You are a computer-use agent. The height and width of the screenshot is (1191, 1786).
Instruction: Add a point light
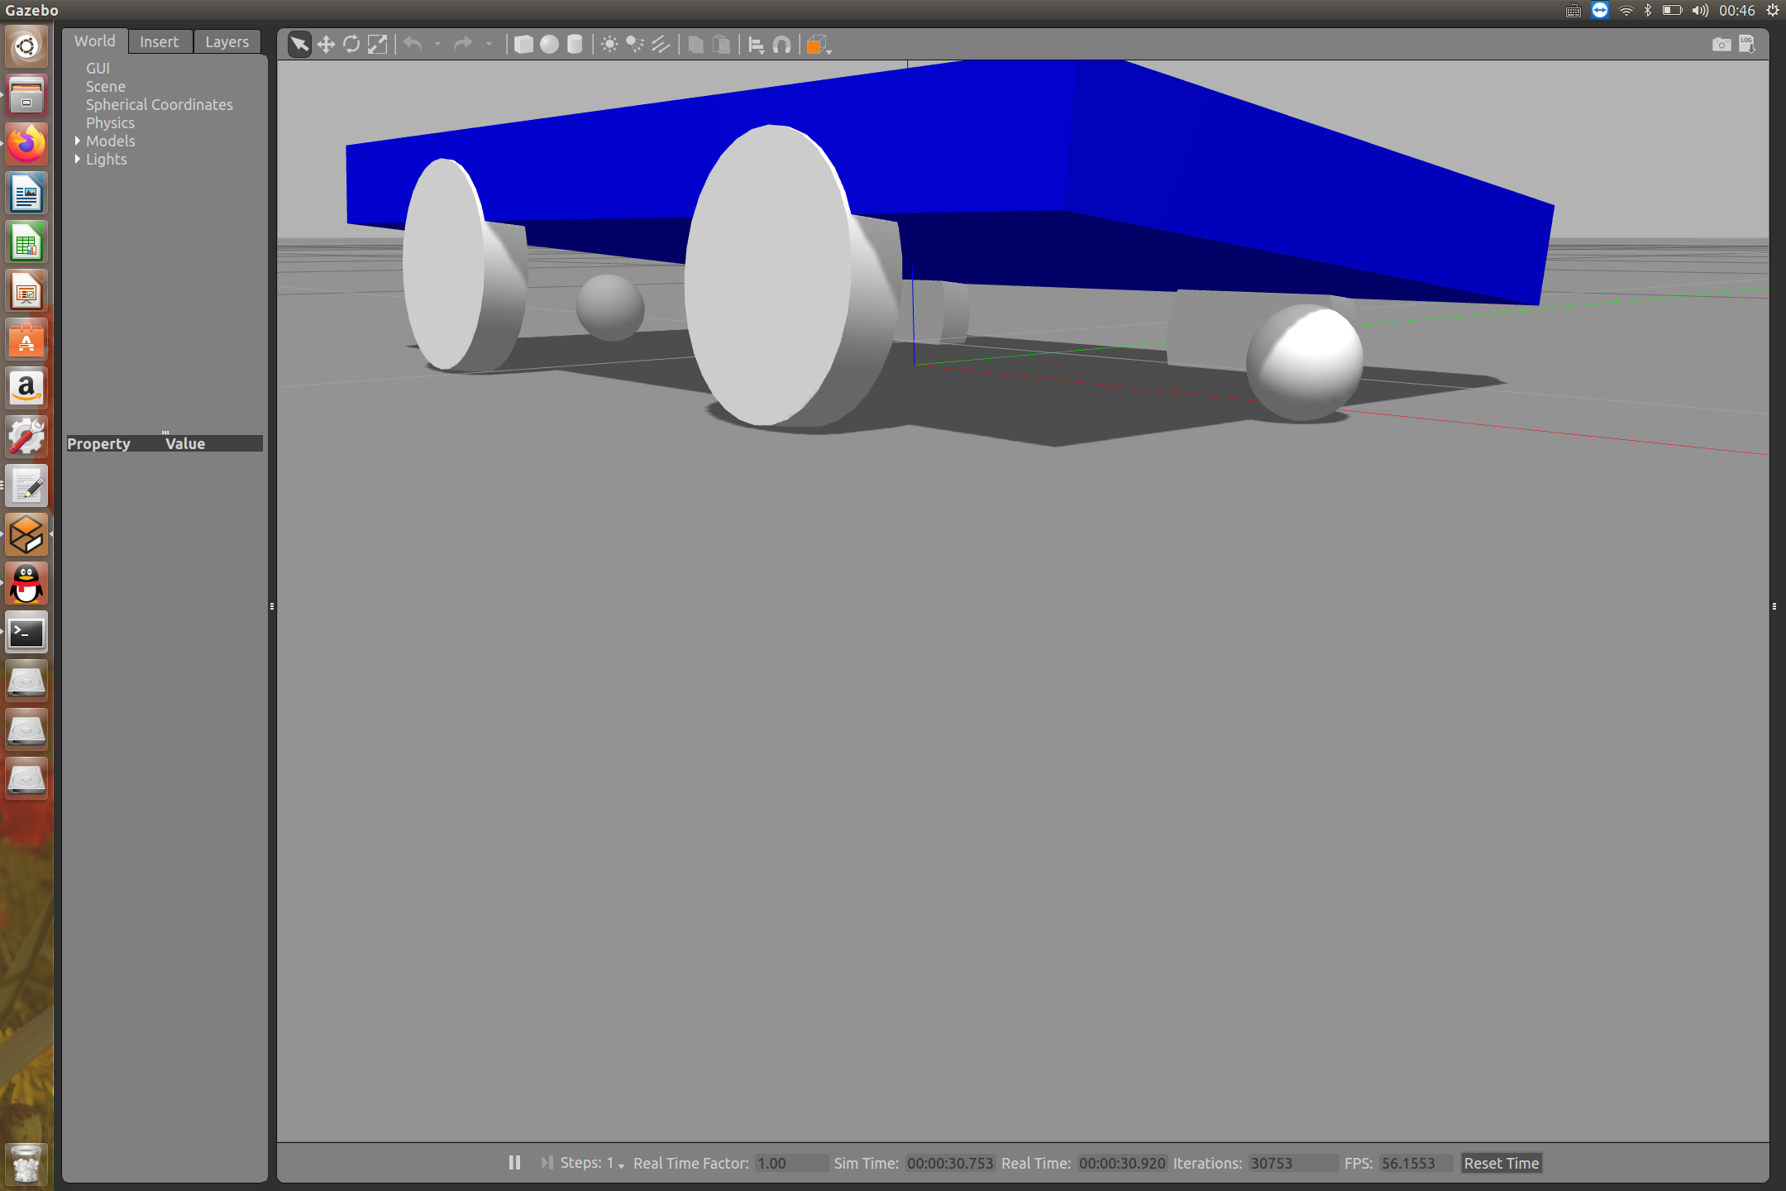click(609, 45)
